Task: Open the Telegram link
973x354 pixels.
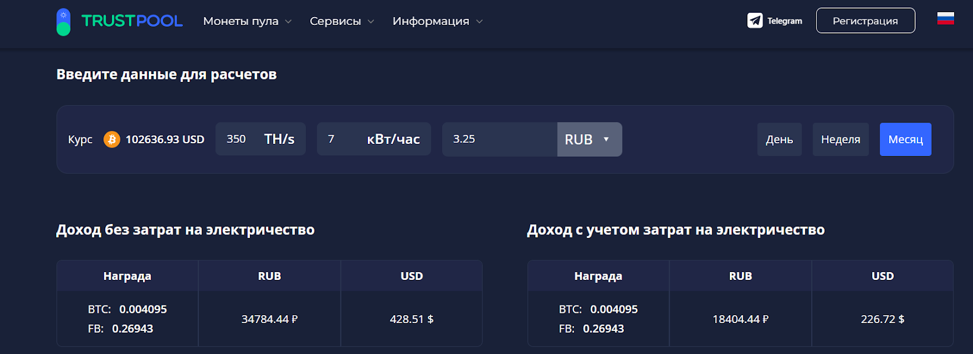Action: click(775, 20)
